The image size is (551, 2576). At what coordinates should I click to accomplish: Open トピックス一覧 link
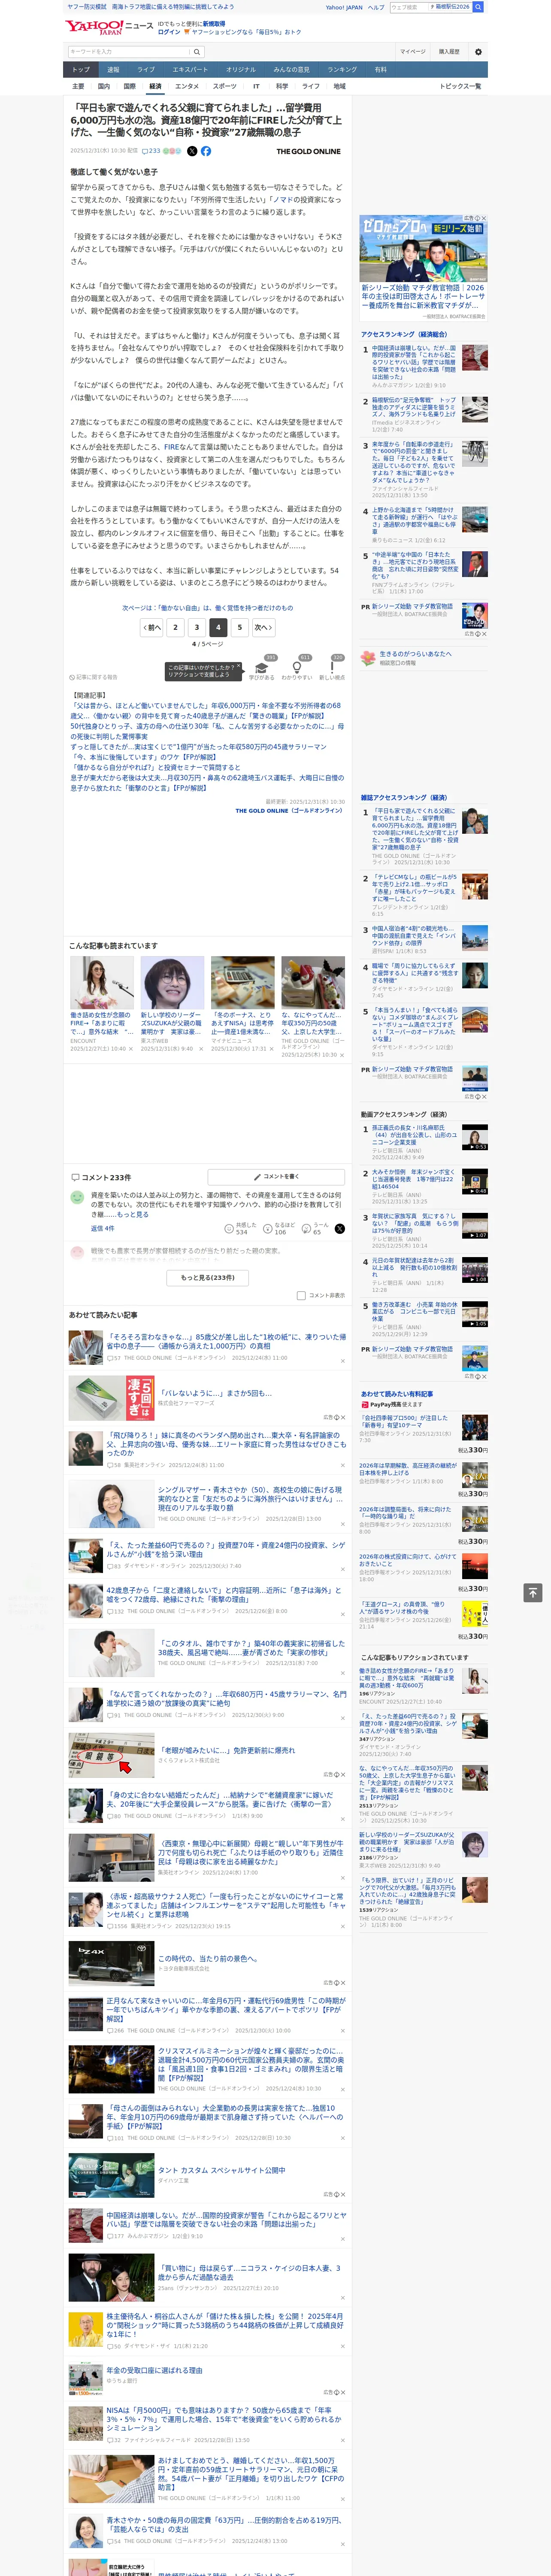tap(460, 86)
